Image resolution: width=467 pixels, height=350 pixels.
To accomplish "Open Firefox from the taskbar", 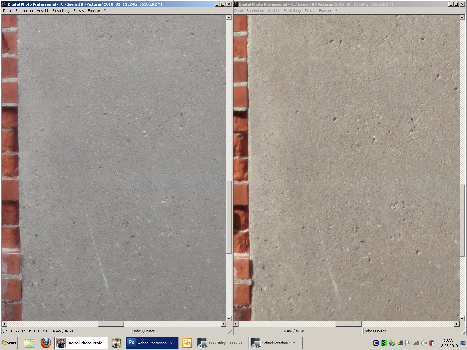I will tap(46, 343).
